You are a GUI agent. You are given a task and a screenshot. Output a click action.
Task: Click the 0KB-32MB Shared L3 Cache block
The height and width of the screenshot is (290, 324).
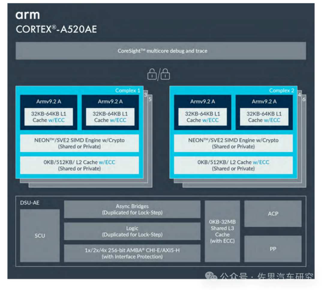click(x=222, y=231)
